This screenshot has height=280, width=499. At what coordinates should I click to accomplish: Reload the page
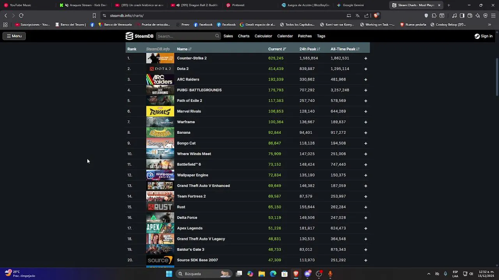pos(21,16)
